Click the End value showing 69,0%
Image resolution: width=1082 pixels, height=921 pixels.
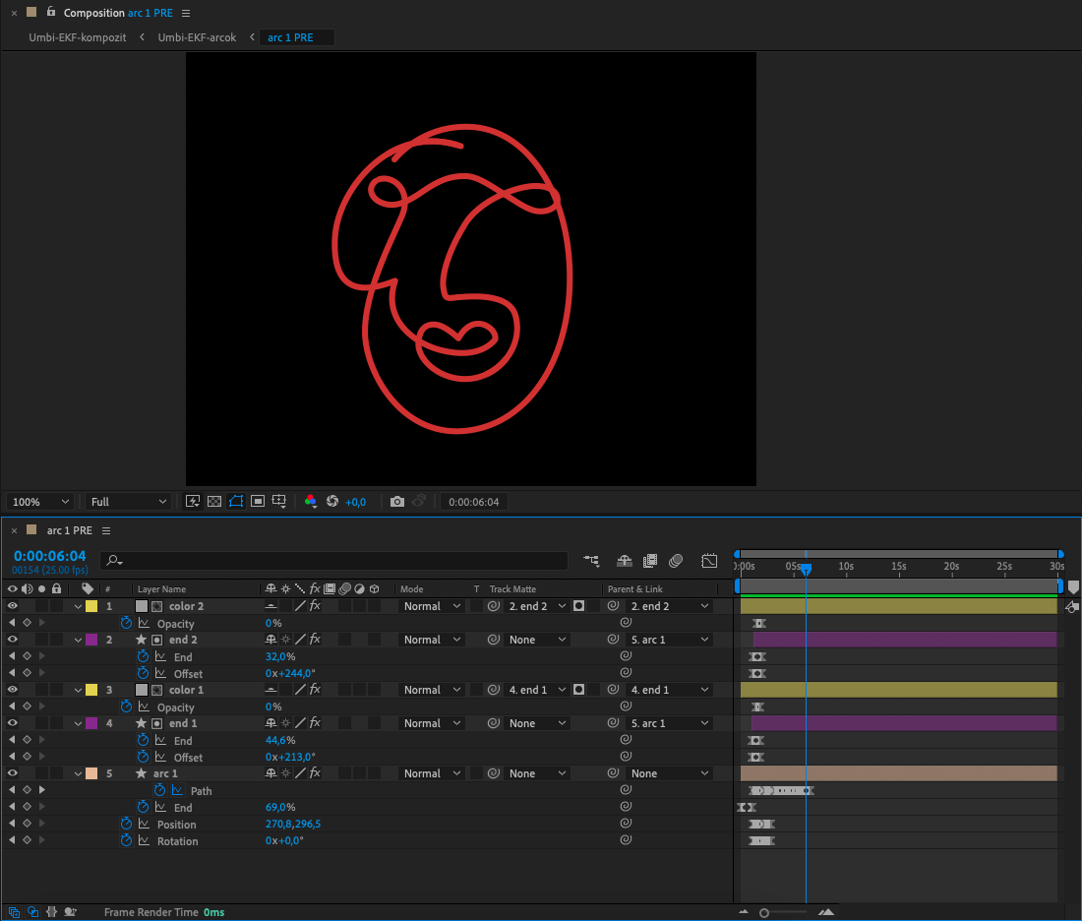(x=280, y=807)
